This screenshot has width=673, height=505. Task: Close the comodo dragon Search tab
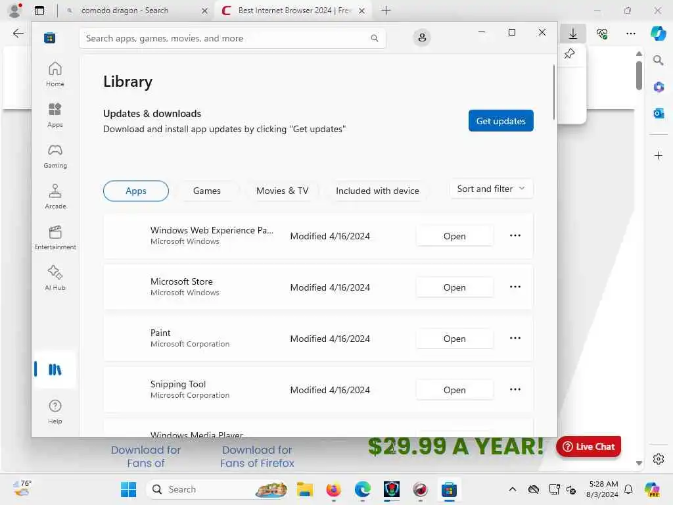coord(205,11)
